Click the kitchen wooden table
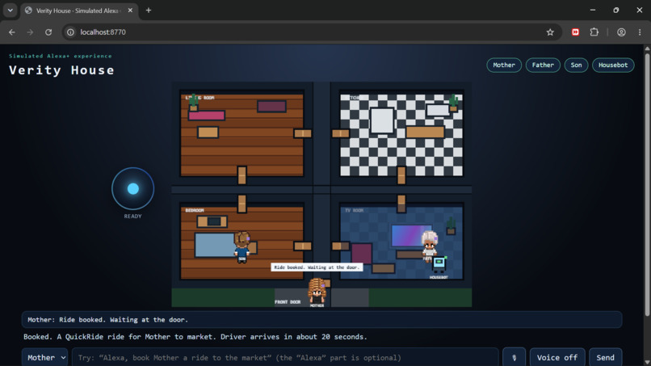Screen dimensions: 651x366 [x=425, y=133]
